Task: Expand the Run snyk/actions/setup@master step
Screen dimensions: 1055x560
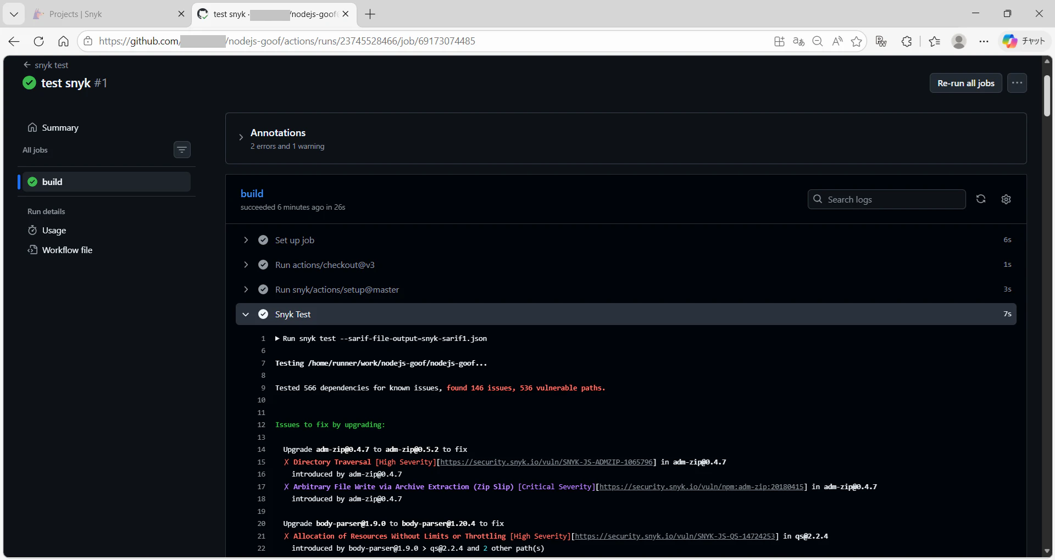Action: 626,289
